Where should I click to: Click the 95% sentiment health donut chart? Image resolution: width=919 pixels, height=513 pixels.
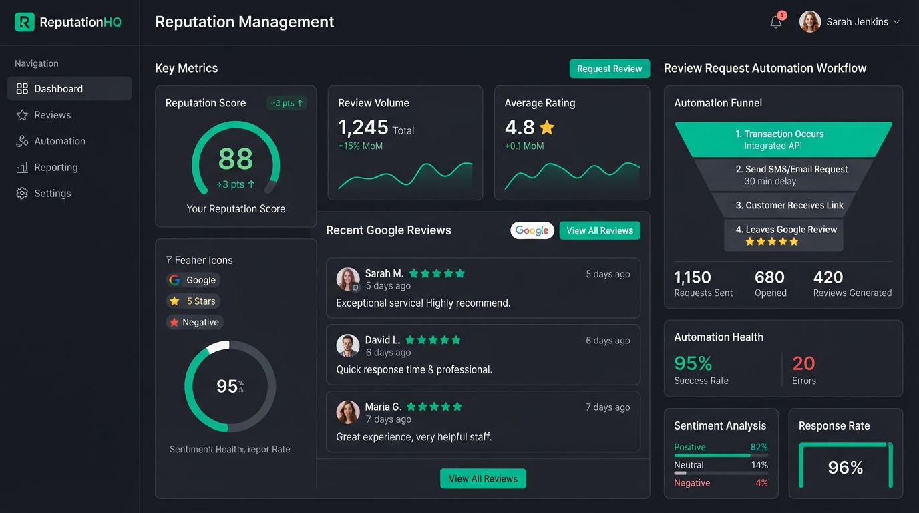(x=230, y=386)
